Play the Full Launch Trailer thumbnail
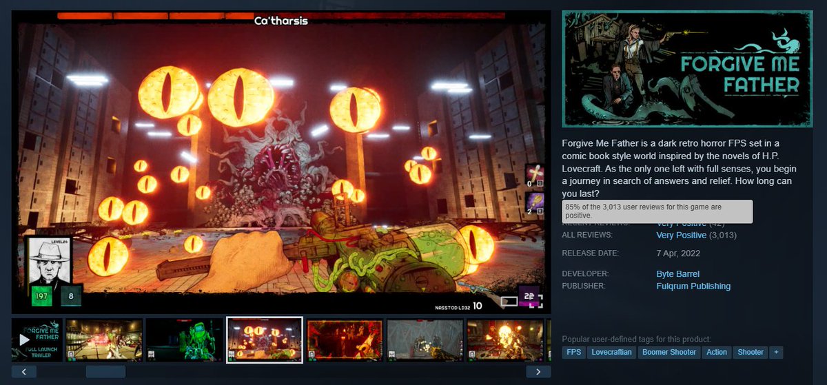Image resolution: width=827 pixels, height=385 pixels. 37,340
